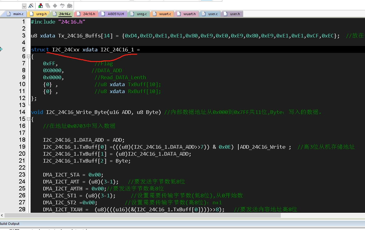Click the comment mentioning address 0x0703
The image size is (365, 230).
pos(79,126)
